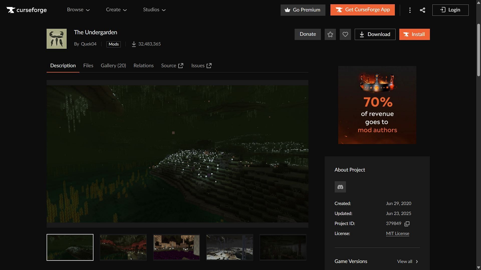Select the first gallery thumbnail
481x270 pixels.
click(70, 247)
